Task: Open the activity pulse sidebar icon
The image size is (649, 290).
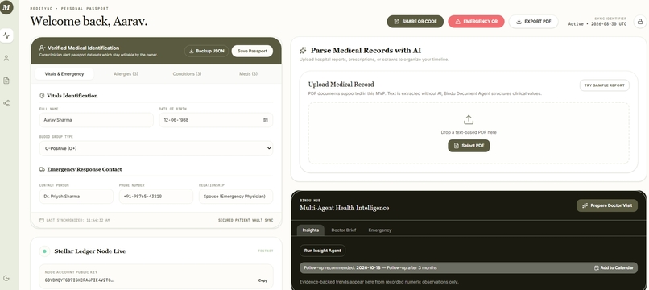Action: [6, 35]
